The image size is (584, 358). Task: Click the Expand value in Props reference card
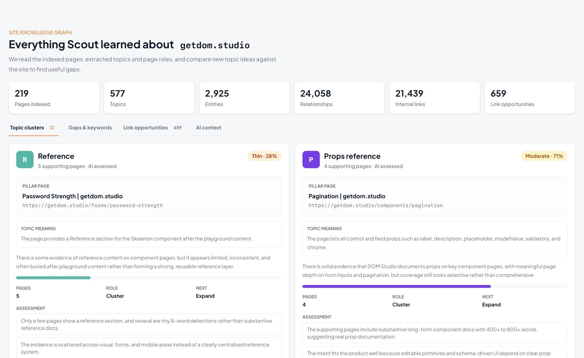point(491,305)
